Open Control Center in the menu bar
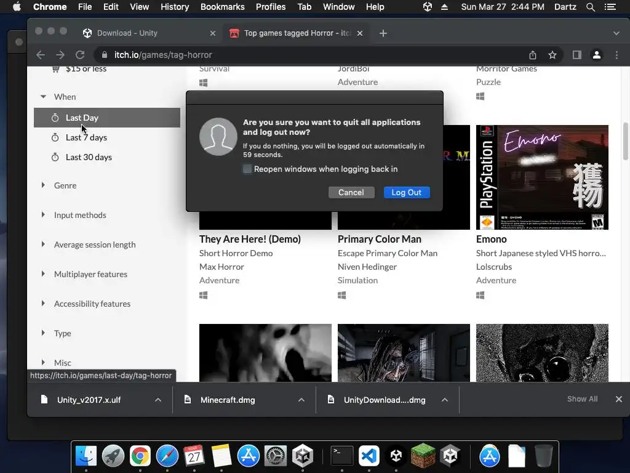 610,7
